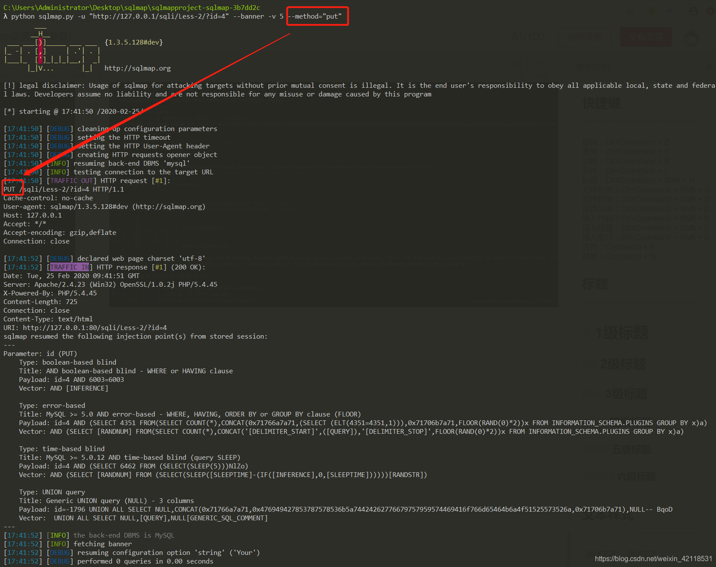716x567 pixels.
Task: Click 'Type: boolean-based blind' line
Action: 67,362
